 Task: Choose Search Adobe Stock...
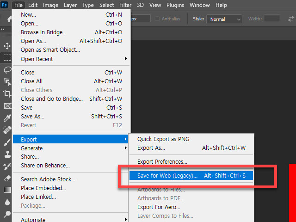coord(71,179)
